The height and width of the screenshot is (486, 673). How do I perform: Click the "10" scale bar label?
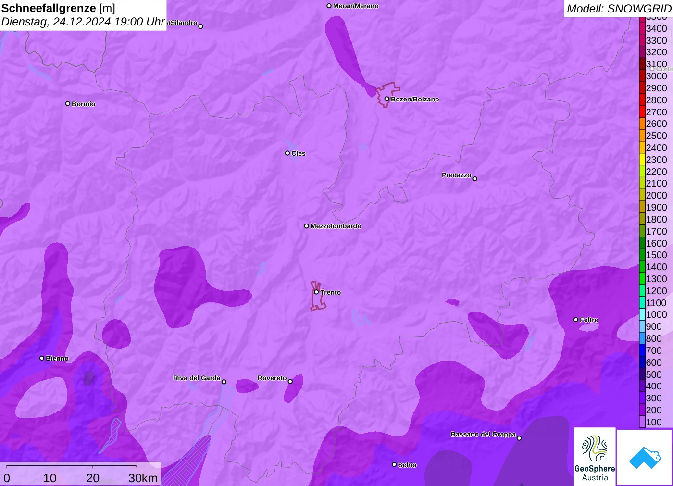pyautogui.click(x=50, y=478)
